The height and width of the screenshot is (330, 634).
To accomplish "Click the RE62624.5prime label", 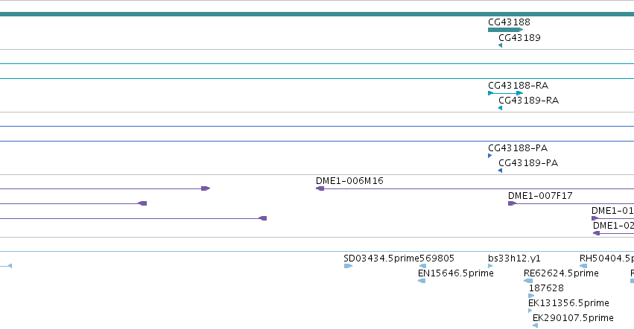I will point(561,273).
